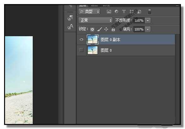Image resolution: width=185 pixels, height=129 pixels.
Task: Lock position move icon
Action: click(106, 29)
